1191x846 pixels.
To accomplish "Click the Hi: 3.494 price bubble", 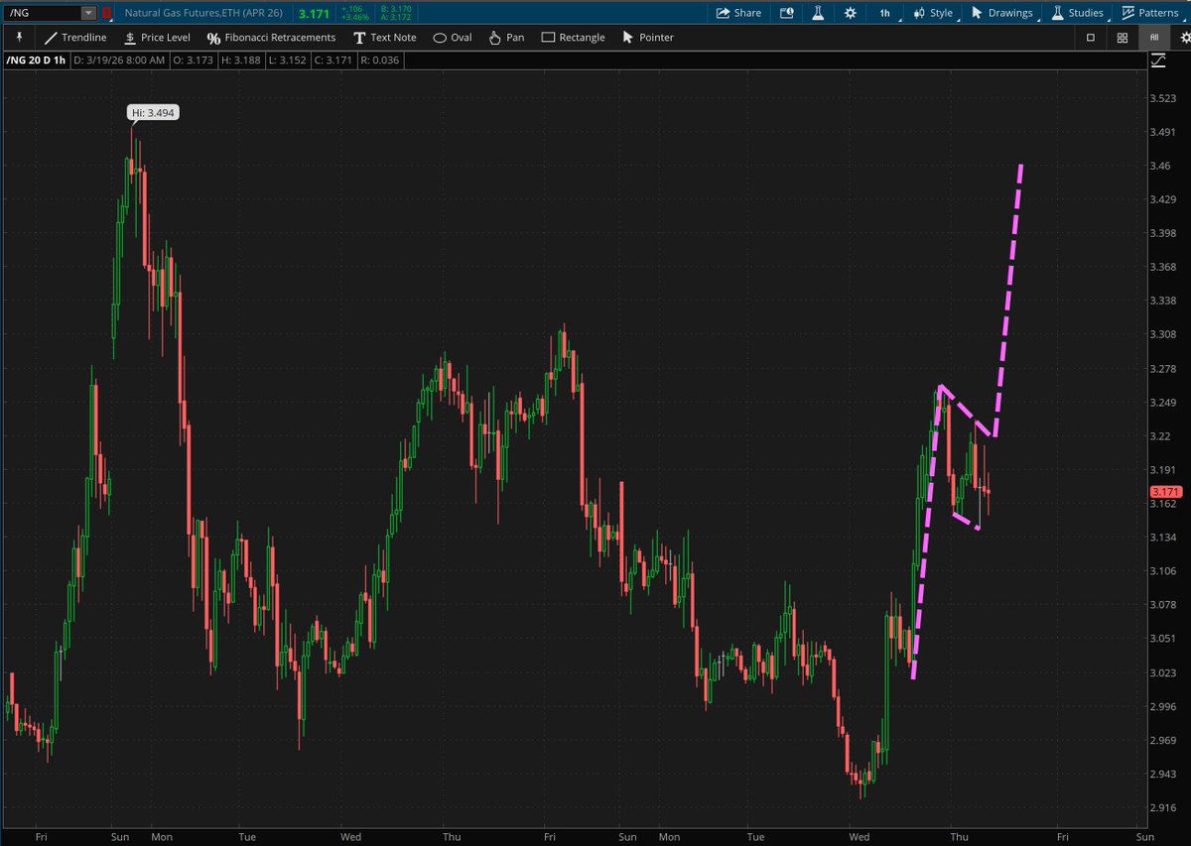I will [155, 113].
